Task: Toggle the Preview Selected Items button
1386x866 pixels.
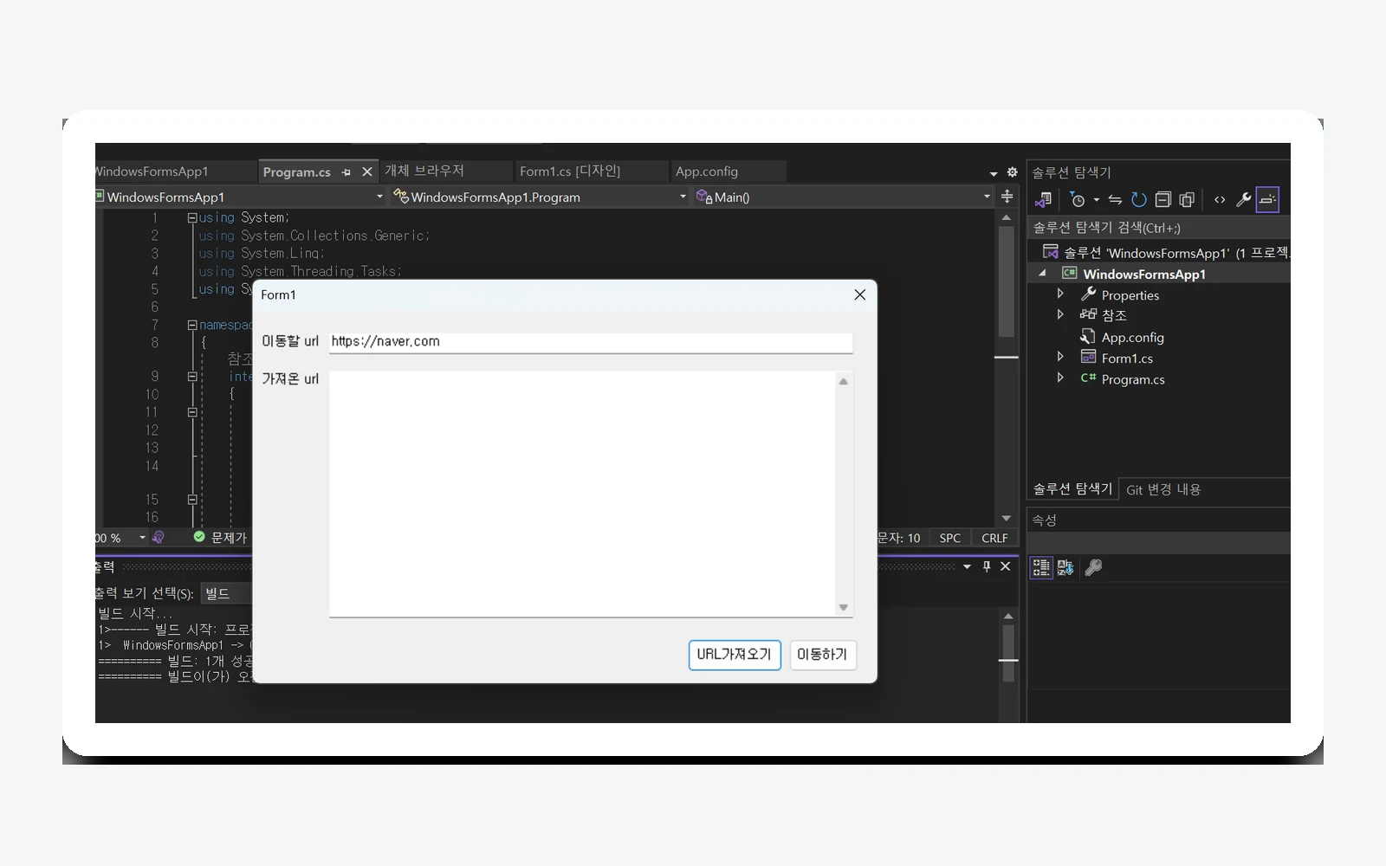Action: [x=1267, y=200]
